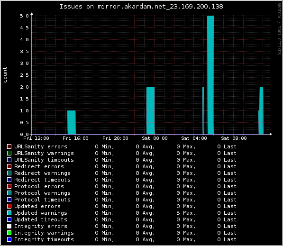
Task: Click the count y-axis label
Action: [x=5, y=75]
